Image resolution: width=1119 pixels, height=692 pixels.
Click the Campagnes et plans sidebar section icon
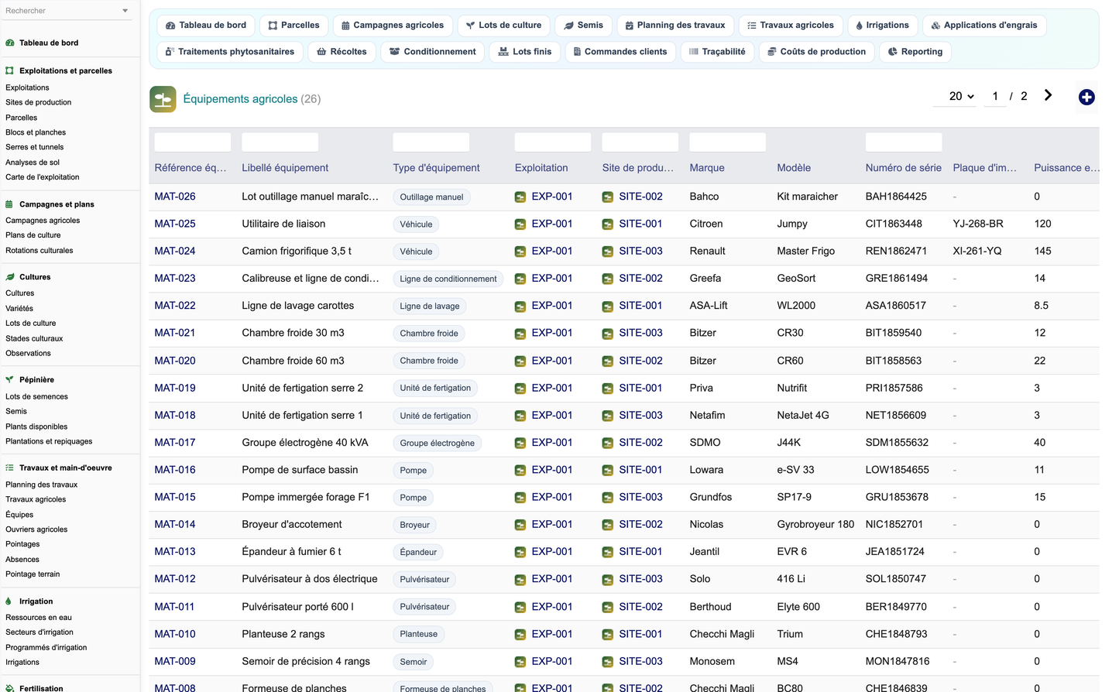10,204
